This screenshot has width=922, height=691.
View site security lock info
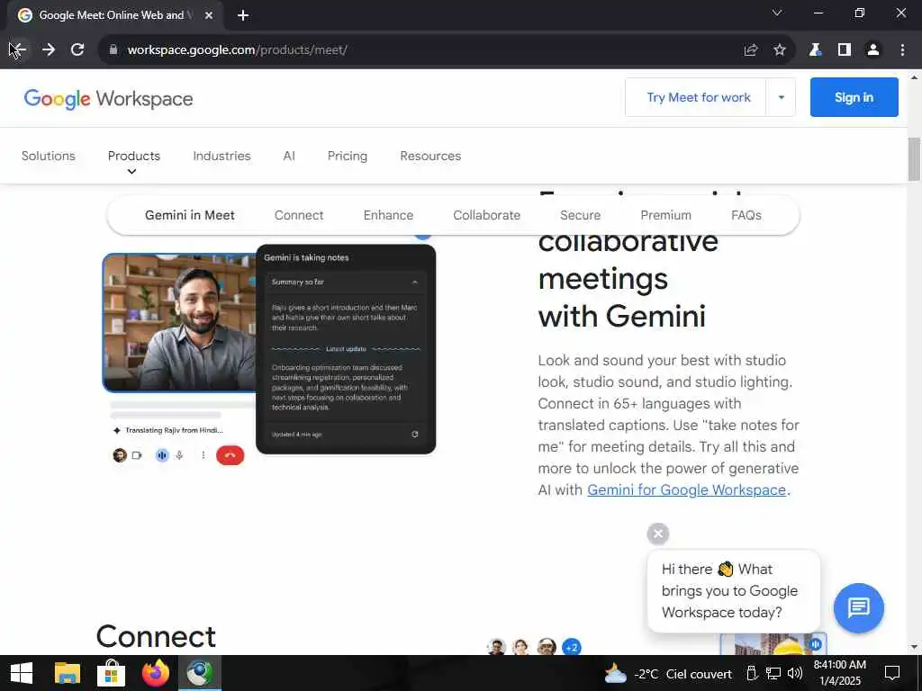coord(113,50)
